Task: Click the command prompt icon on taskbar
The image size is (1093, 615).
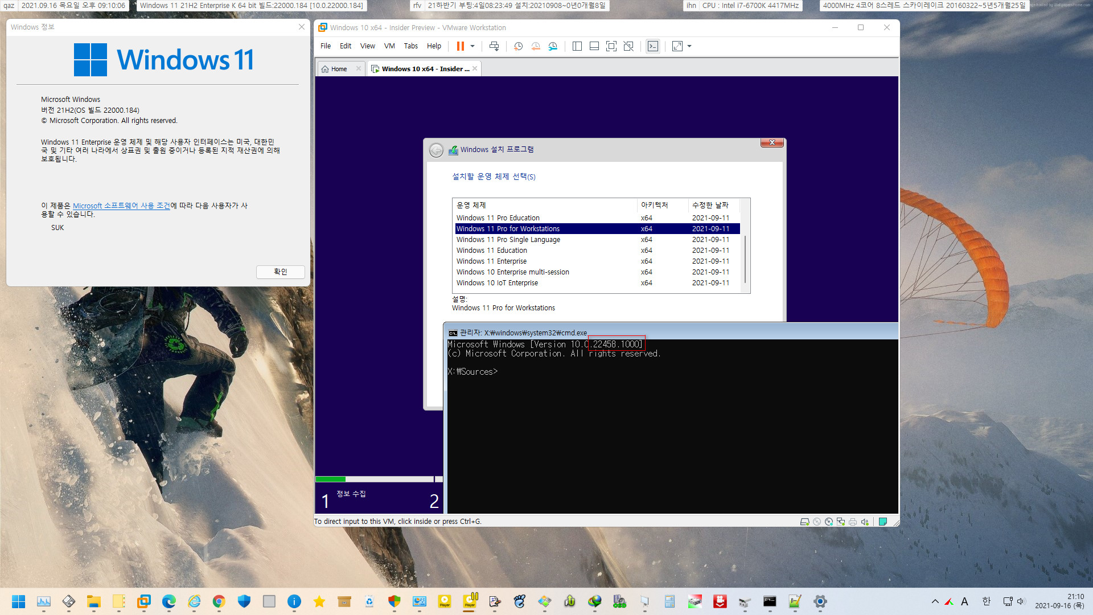Action: coord(770,601)
